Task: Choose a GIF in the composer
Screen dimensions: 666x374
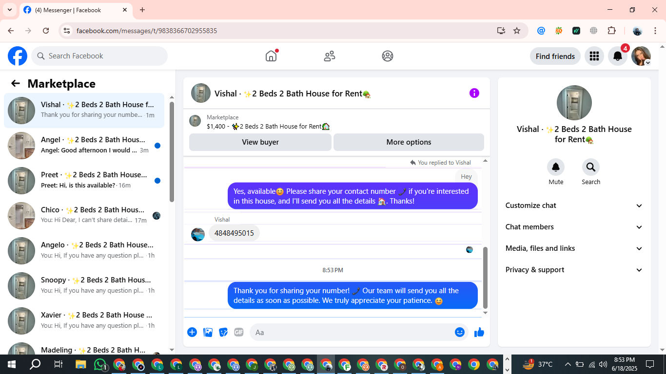Action: [239, 332]
